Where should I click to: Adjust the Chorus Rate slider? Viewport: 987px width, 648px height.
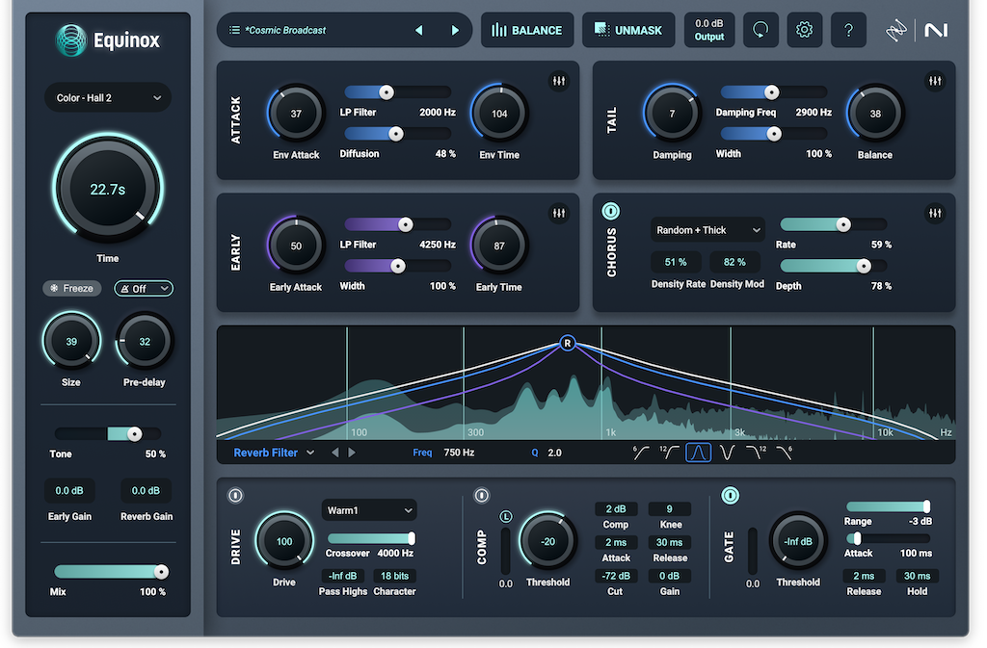(x=834, y=224)
